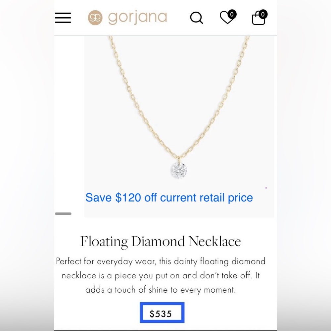331x331 pixels.
Task: Tap the wishlist count badge showing 0
Action: tap(232, 14)
